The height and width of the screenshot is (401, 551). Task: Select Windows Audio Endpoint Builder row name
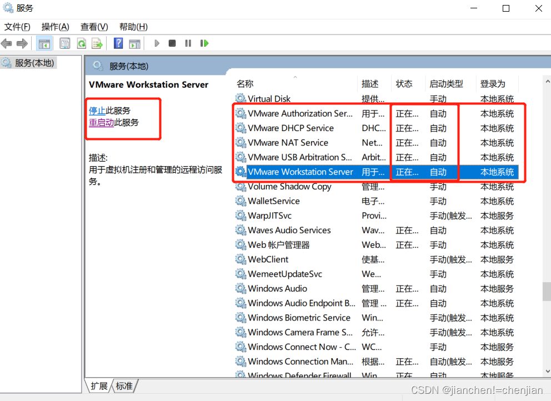(x=302, y=303)
